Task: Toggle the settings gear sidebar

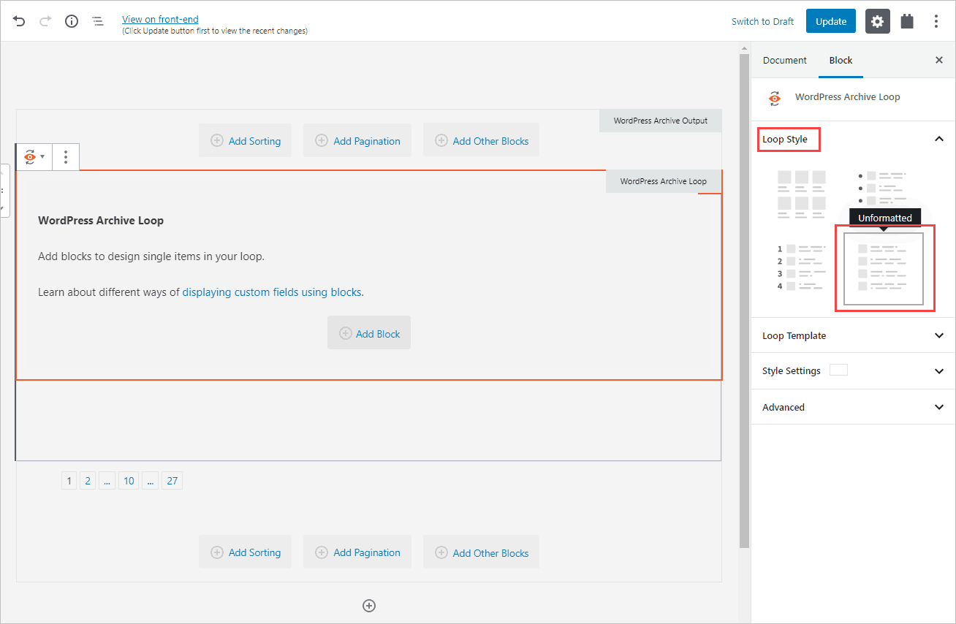Action: pyautogui.click(x=878, y=21)
